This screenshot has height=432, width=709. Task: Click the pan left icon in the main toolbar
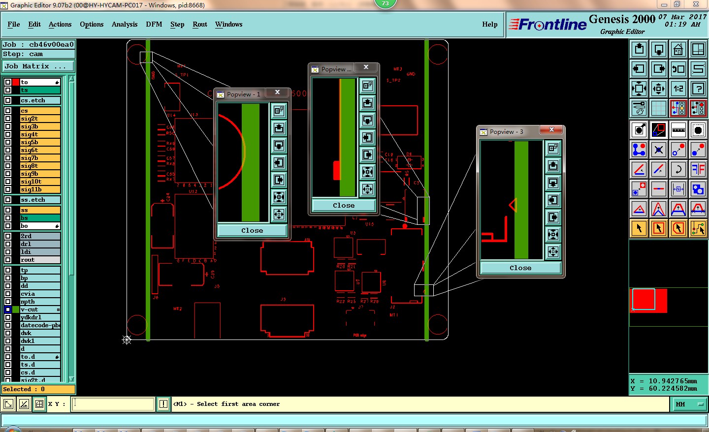639,69
